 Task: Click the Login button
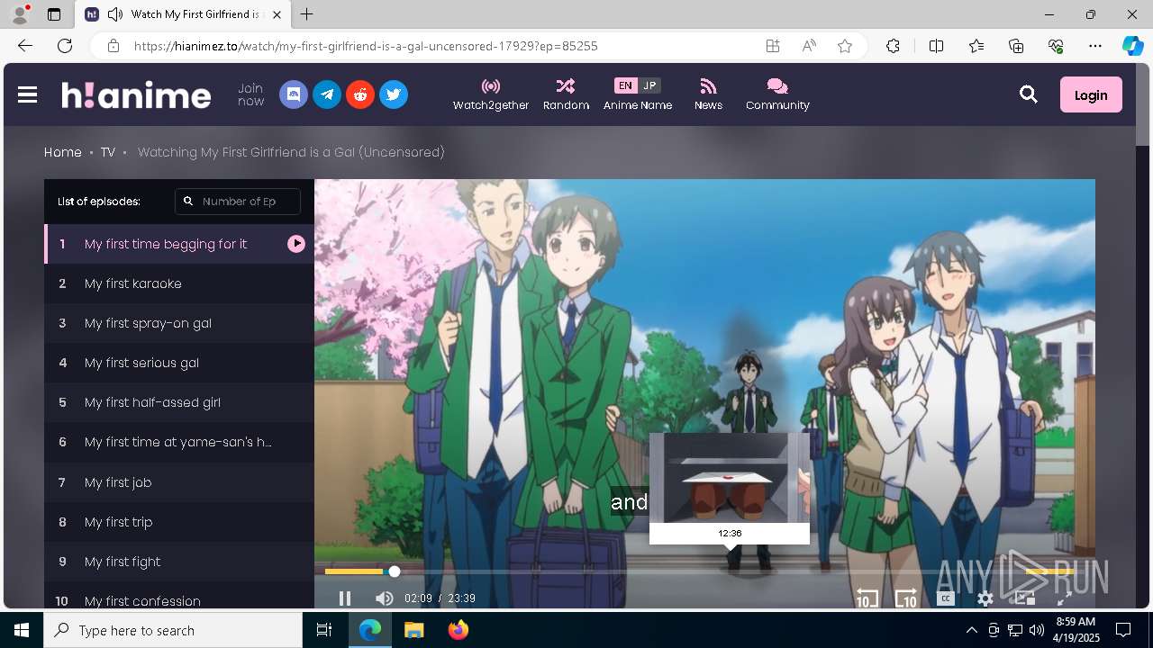(1091, 94)
